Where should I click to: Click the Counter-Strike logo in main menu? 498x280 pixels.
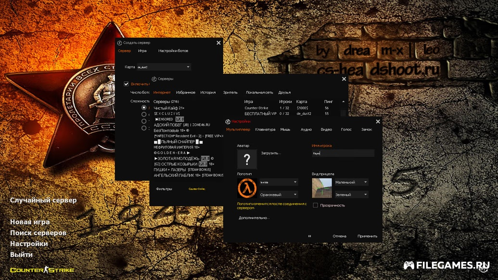click(x=42, y=270)
